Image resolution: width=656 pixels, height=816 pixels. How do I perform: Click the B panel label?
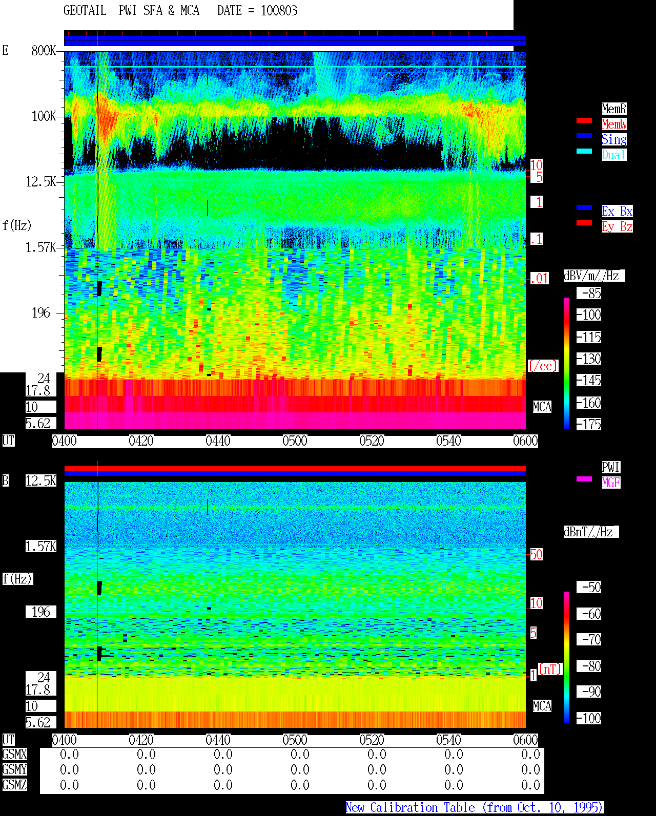(x=6, y=480)
